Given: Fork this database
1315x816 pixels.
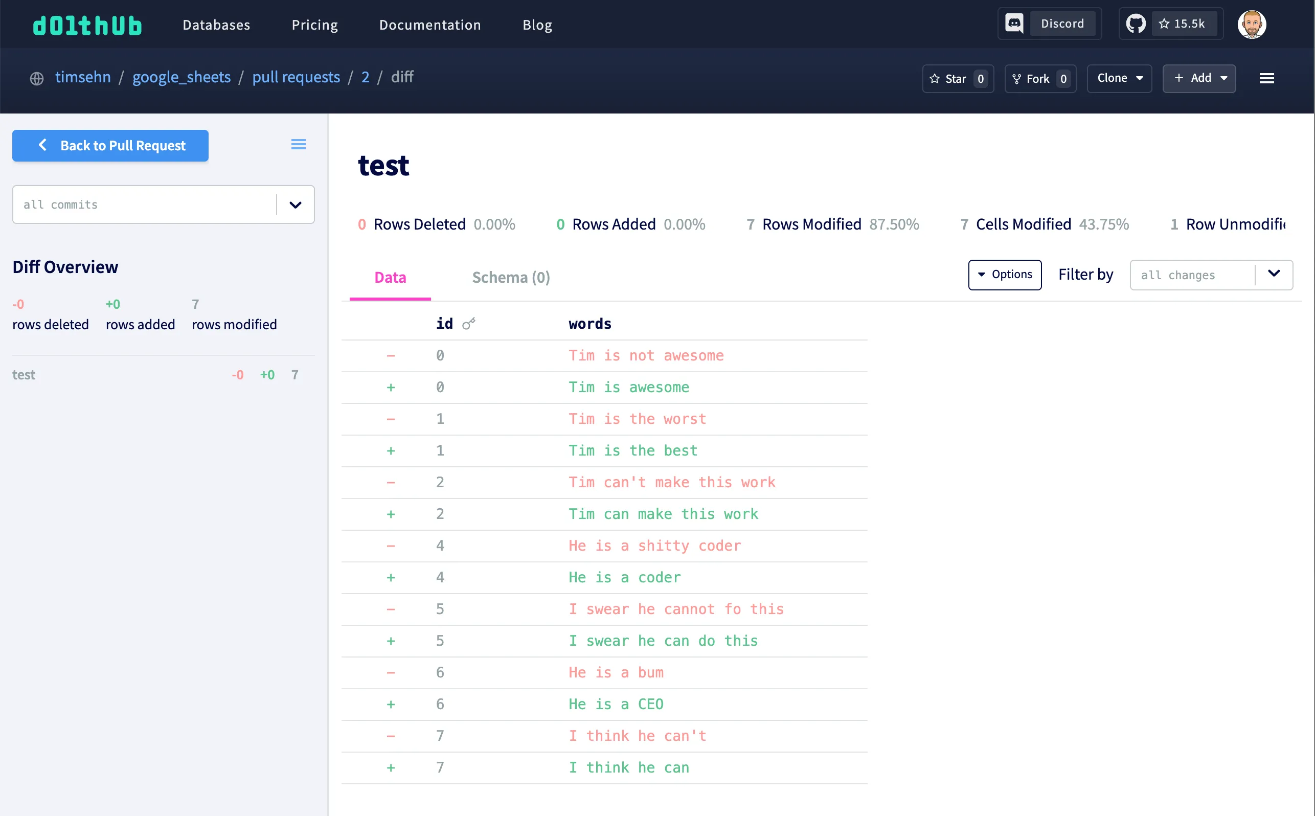Looking at the screenshot, I should (x=1039, y=79).
